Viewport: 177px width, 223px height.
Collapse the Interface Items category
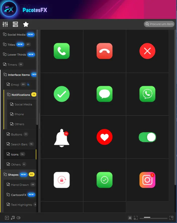(x=19, y=75)
